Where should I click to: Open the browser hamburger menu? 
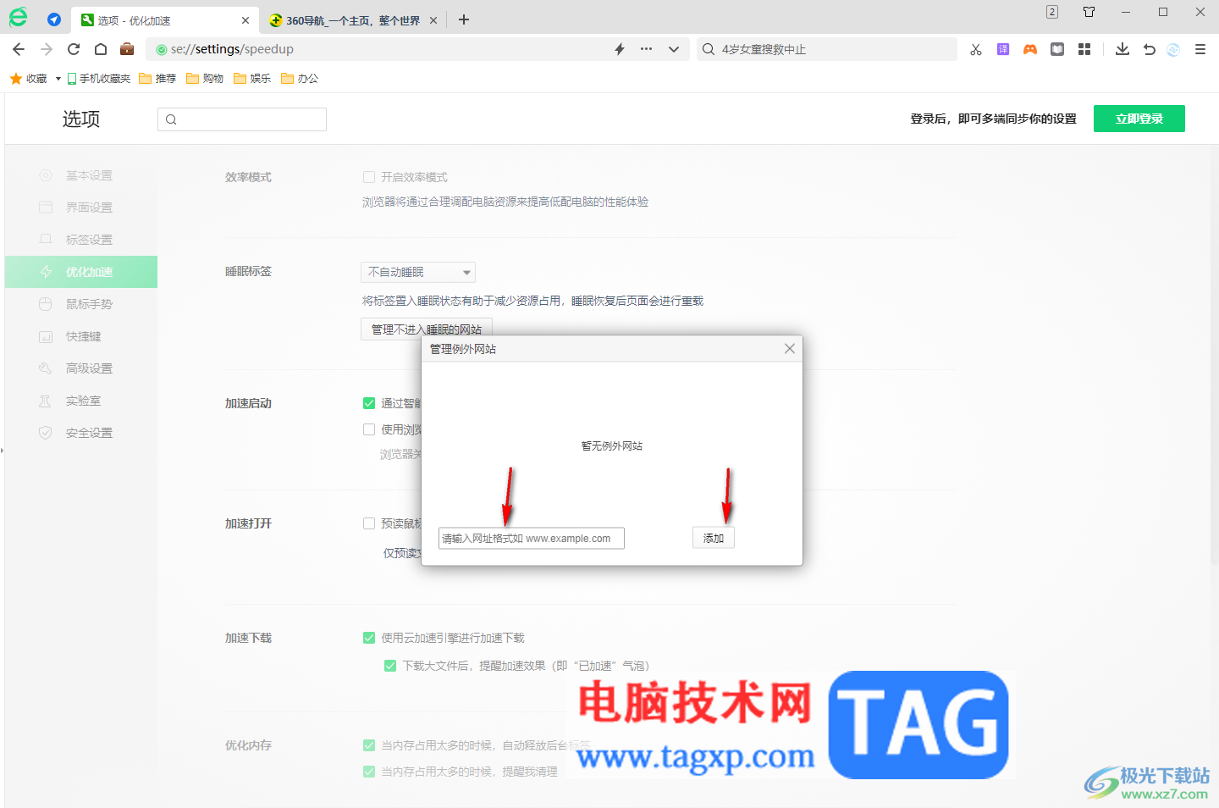[1200, 49]
